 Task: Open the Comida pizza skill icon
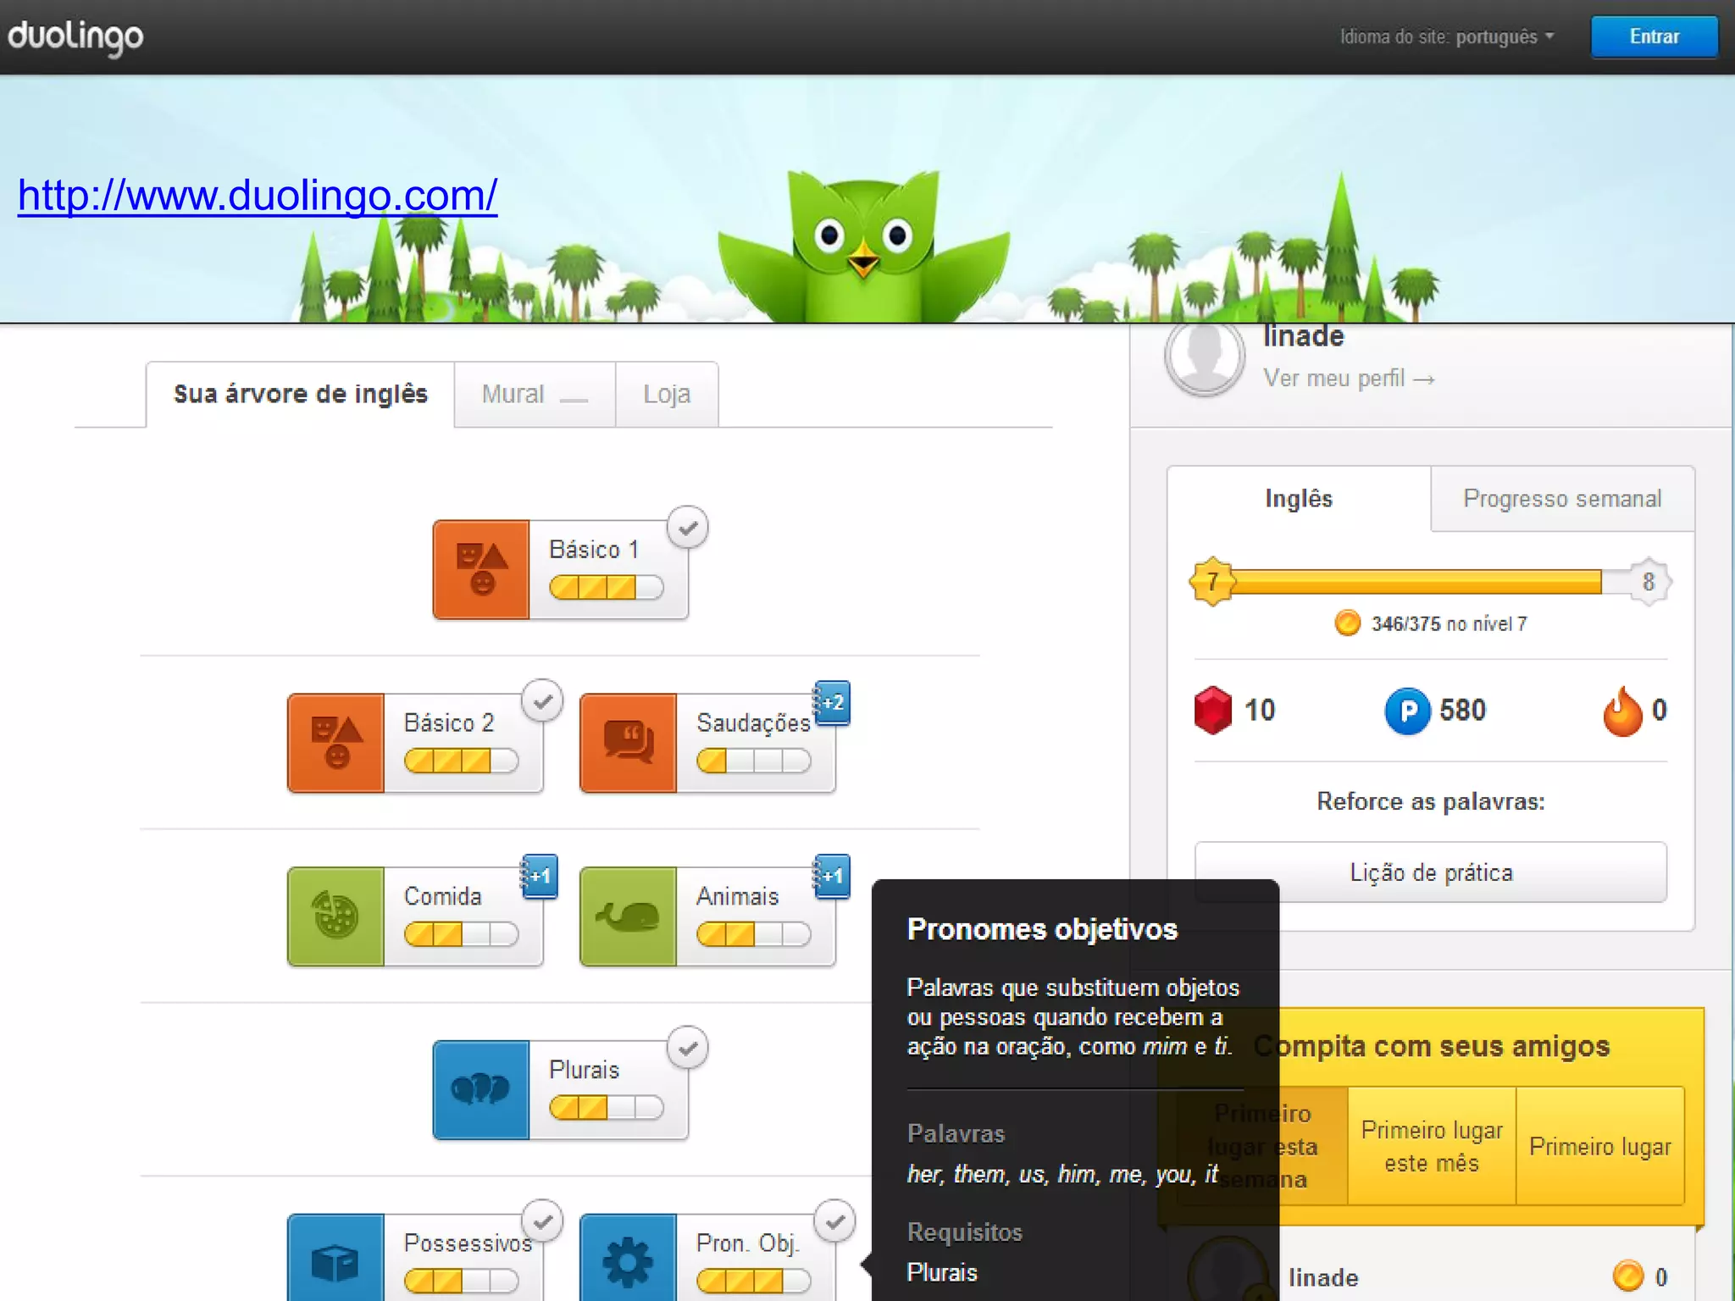point(335,916)
